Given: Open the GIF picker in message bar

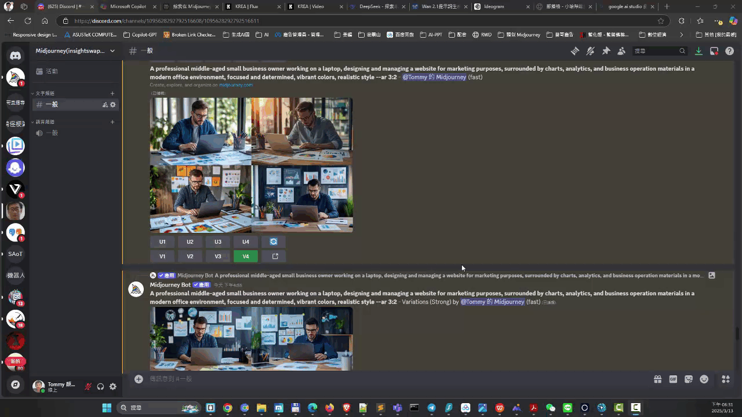Looking at the screenshot, I should click(x=673, y=379).
